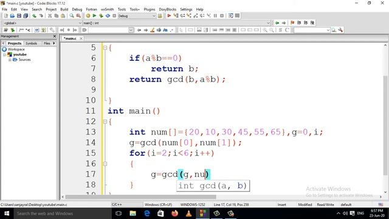
Task: Click the Build and run icon
Action: coord(102,16)
